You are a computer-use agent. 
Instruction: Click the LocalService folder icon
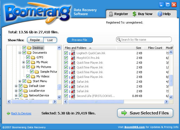26,91
